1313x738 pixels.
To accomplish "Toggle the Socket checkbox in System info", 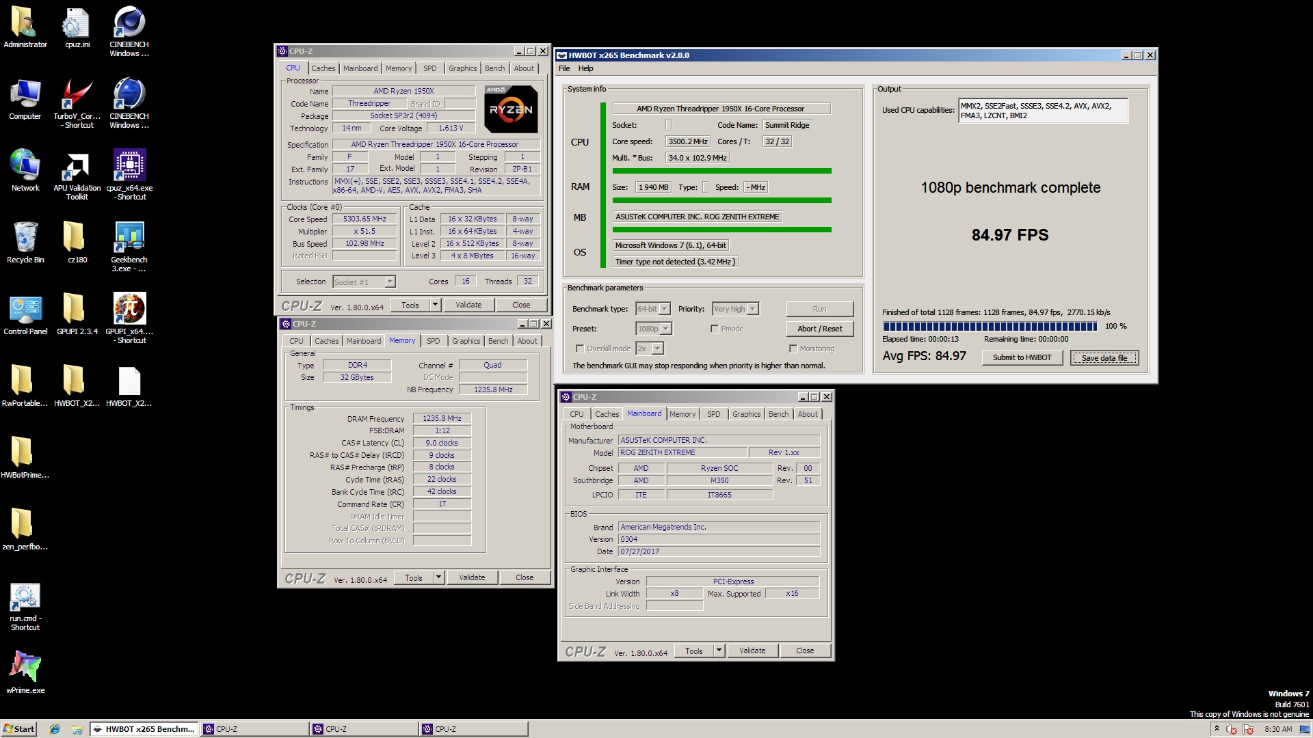I will point(669,125).
